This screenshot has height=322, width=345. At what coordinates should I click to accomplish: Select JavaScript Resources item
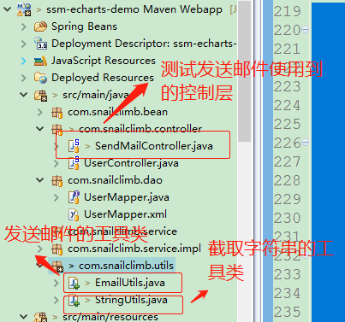pyautogui.click(x=104, y=61)
